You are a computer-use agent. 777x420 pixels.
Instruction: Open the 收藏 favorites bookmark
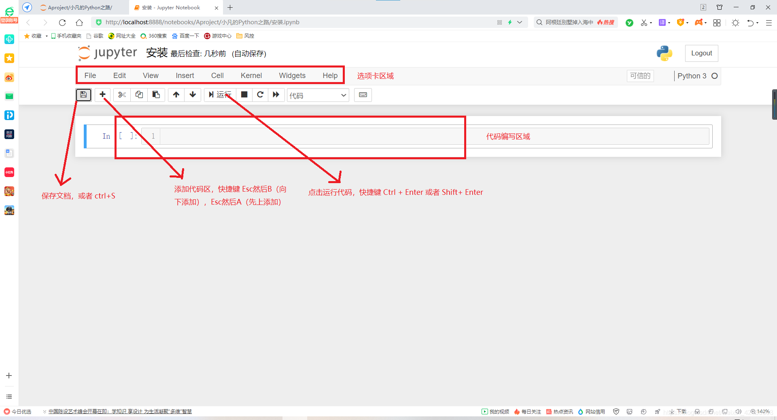(33, 36)
